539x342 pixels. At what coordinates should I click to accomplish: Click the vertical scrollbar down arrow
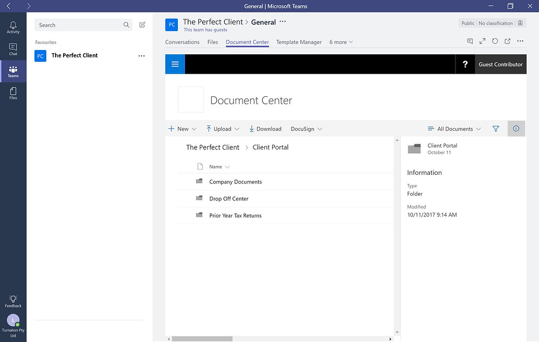[x=397, y=332]
